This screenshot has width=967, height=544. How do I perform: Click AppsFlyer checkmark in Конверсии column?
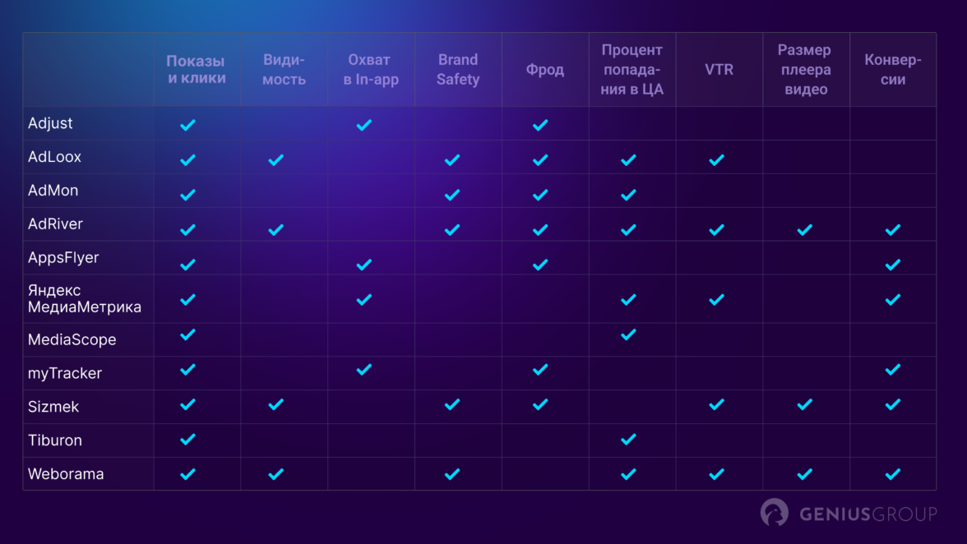[x=892, y=264]
